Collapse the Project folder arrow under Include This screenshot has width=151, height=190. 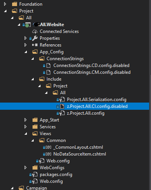point(39,86)
